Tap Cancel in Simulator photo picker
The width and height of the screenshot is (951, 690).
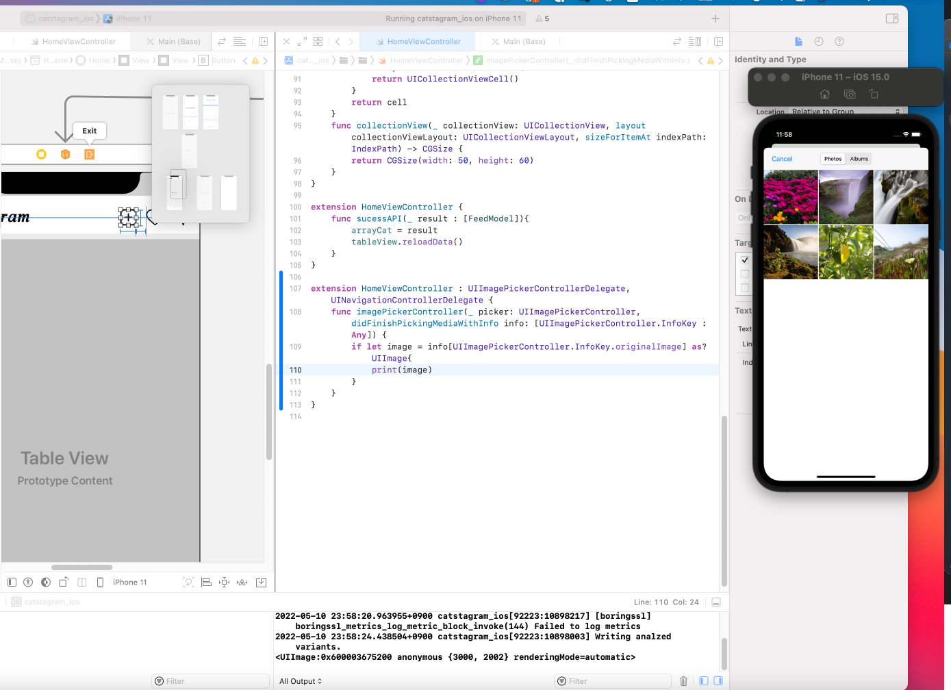(x=782, y=159)
